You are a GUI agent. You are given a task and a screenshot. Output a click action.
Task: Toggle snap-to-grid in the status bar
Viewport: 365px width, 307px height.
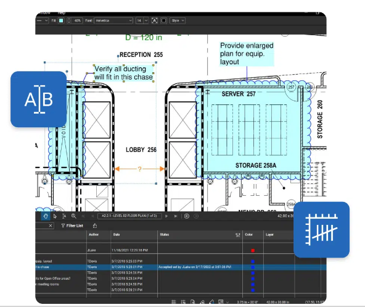183,302
